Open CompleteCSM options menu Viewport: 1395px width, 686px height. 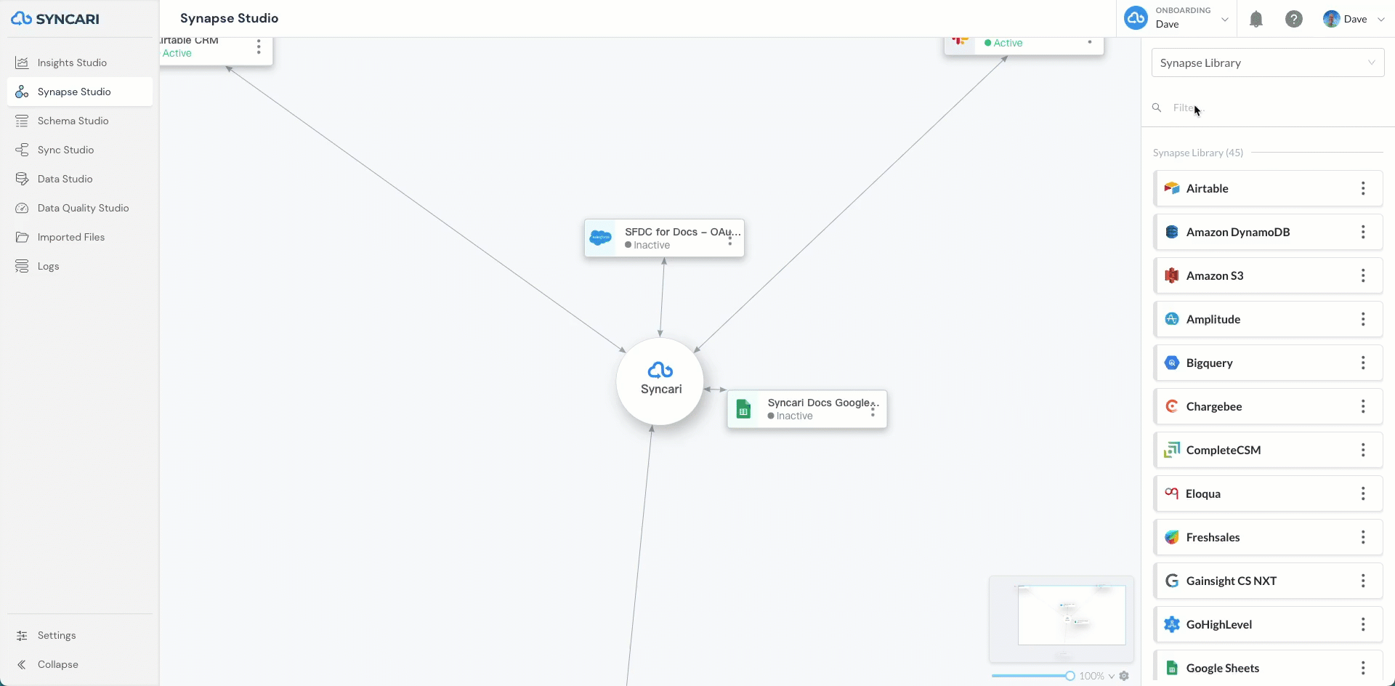coord(1363,450)
